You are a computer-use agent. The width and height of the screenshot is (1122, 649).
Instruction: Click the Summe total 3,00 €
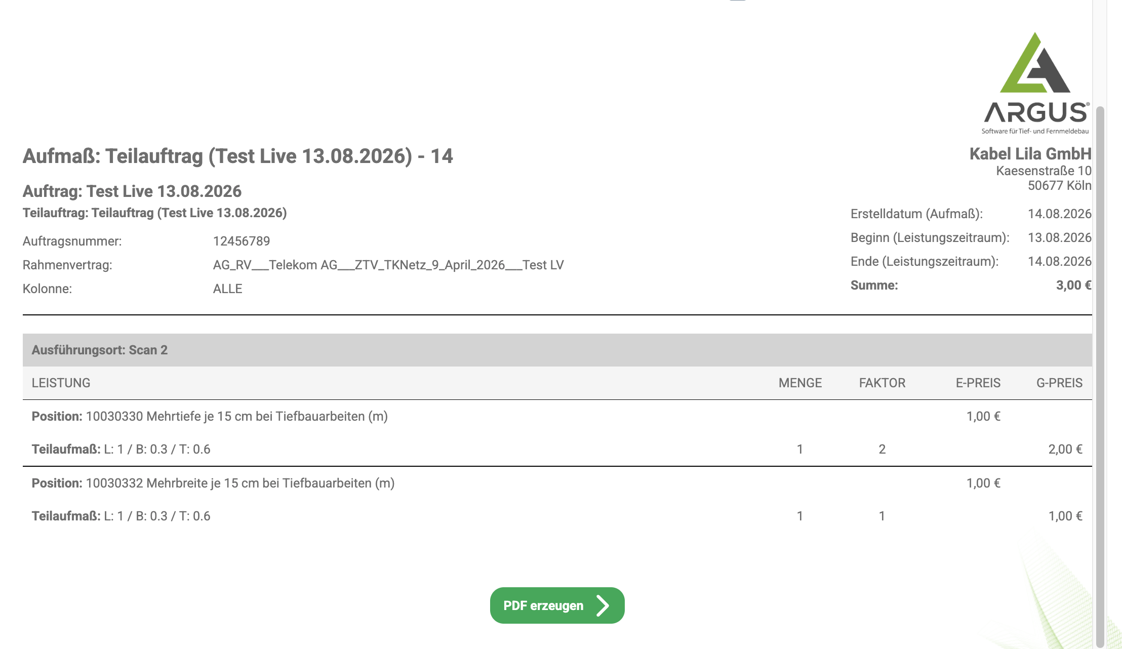coord(1073,285)
